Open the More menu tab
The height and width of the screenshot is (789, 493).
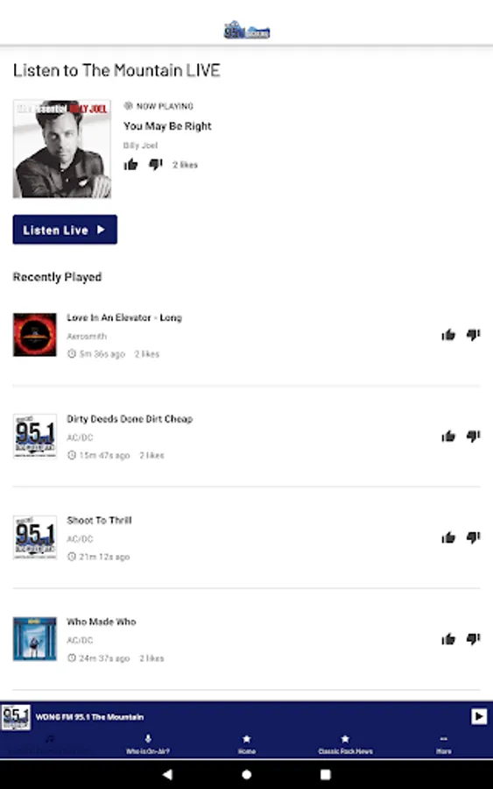click(443, 744)
